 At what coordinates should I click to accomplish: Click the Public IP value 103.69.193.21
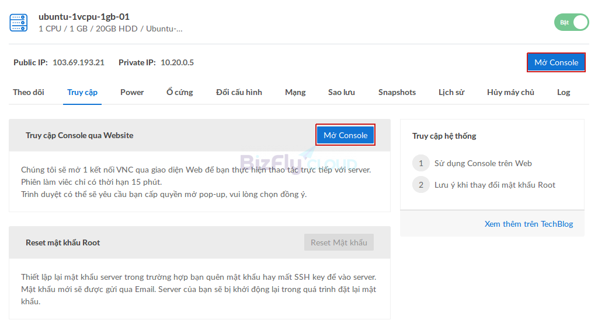pyautogui.click(x=79, y=62)
